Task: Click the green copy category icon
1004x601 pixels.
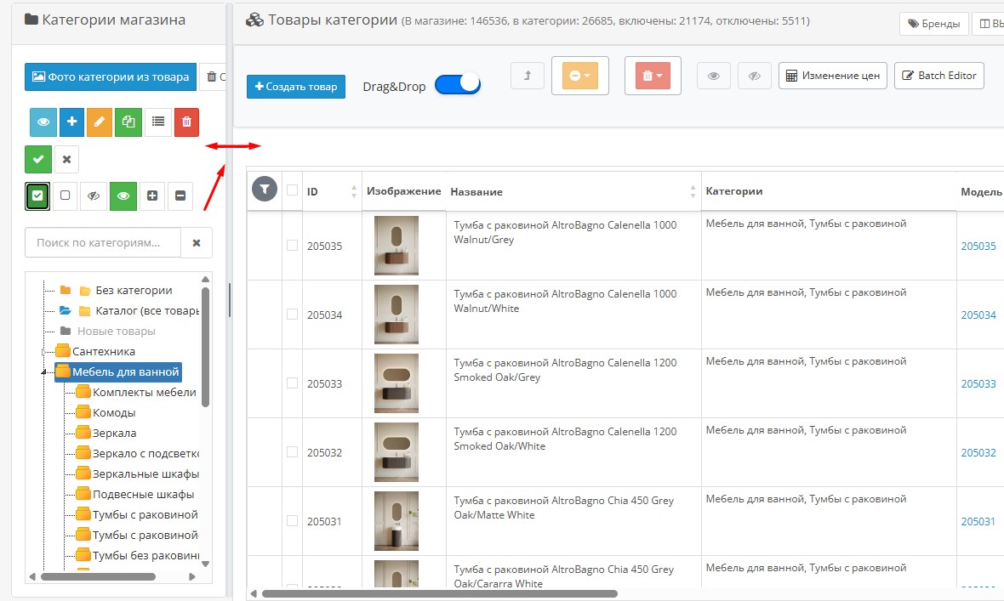Action: click(128, 122)
